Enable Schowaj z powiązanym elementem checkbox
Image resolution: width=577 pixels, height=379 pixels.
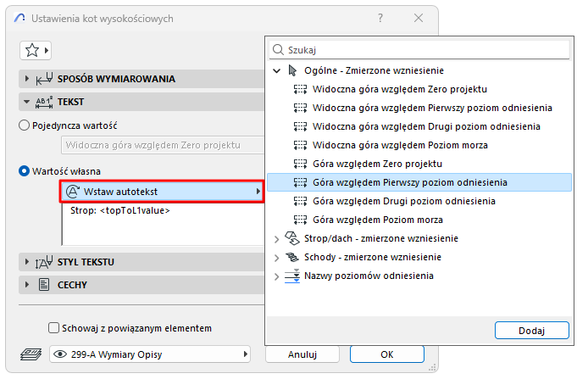pyautogui.click(x=55, y=327)
